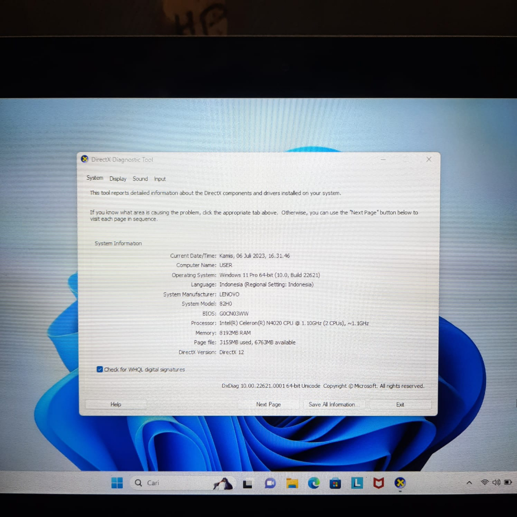Open McAfee antivirus from the taskbar
The image size is (517, 517).
tap(378, 483)
